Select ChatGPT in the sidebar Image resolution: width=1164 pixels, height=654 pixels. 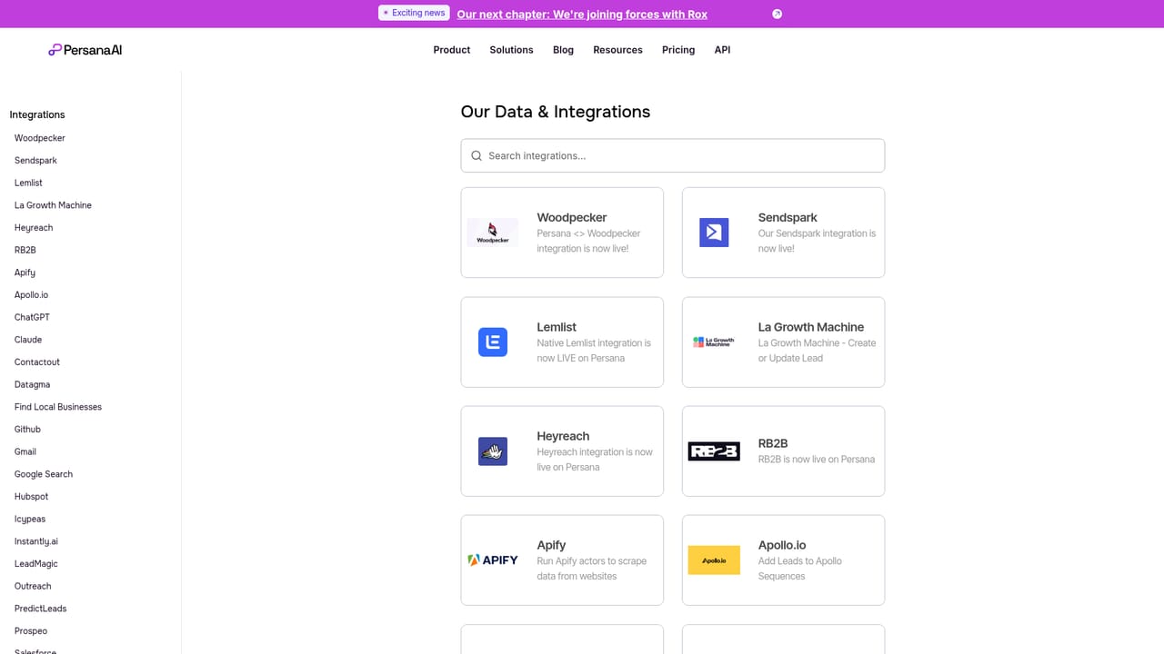point(32,317)
